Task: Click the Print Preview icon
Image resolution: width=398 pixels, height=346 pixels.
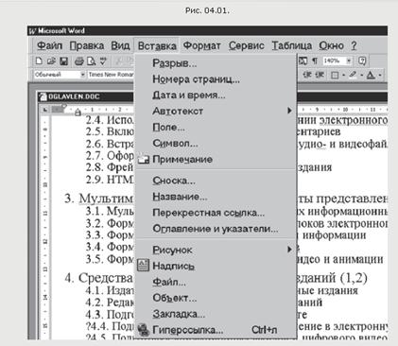Action: pos(91,61)
